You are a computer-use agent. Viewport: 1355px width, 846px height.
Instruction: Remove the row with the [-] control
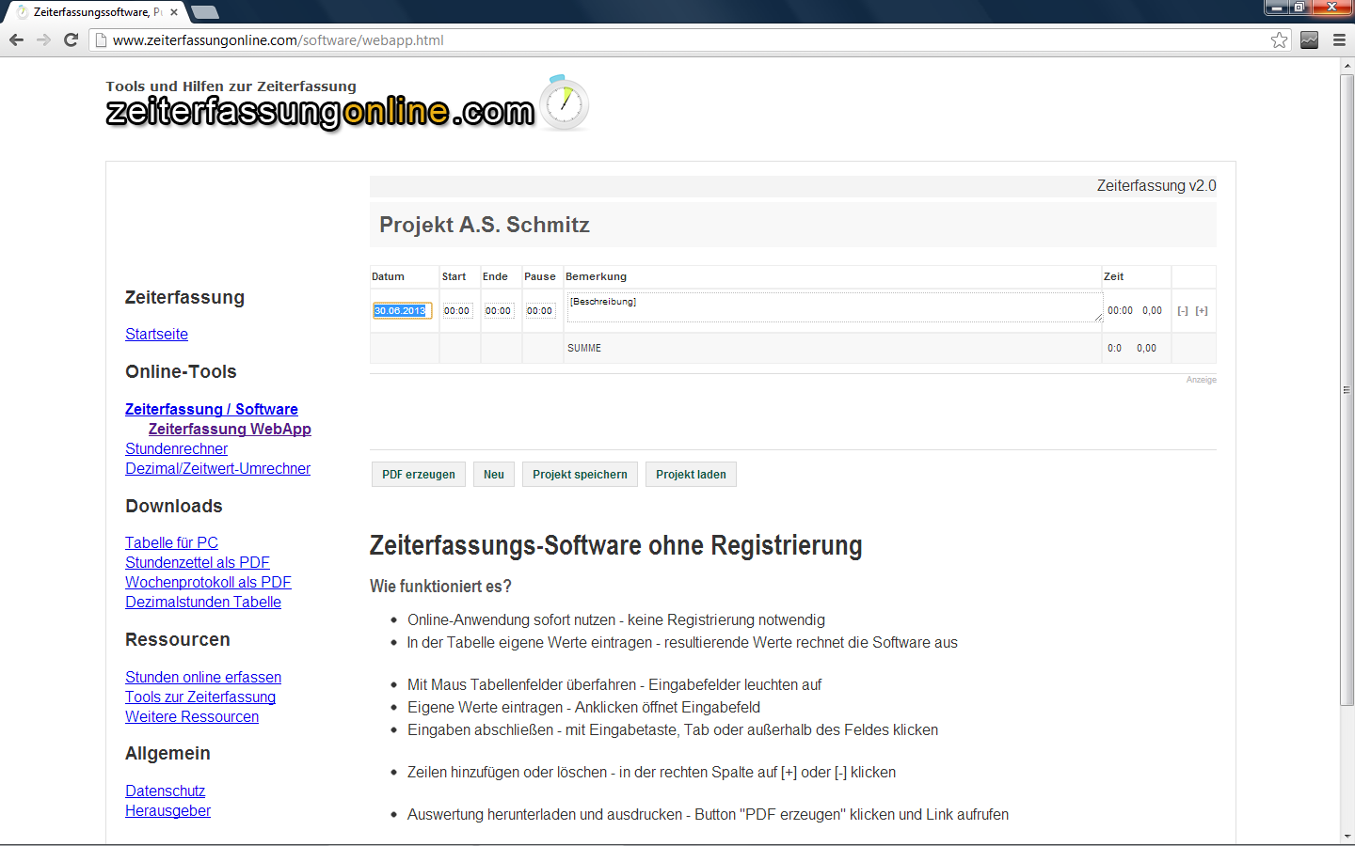click(1183, 311)
